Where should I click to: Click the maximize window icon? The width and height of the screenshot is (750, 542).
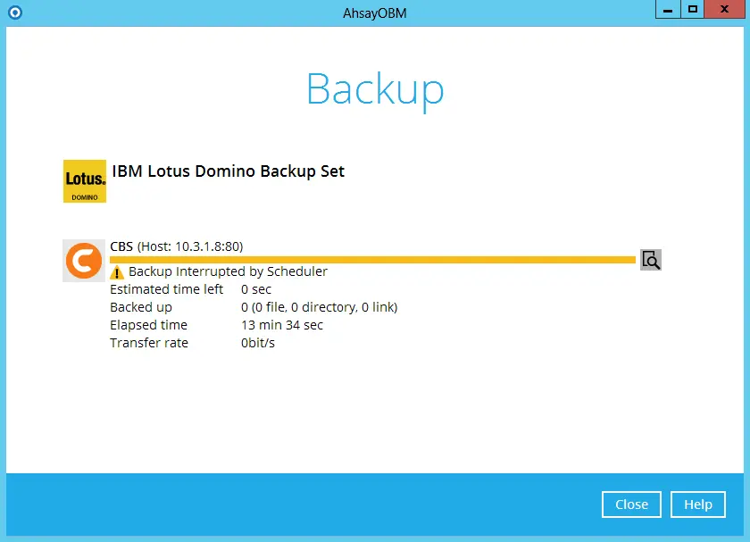692,9
